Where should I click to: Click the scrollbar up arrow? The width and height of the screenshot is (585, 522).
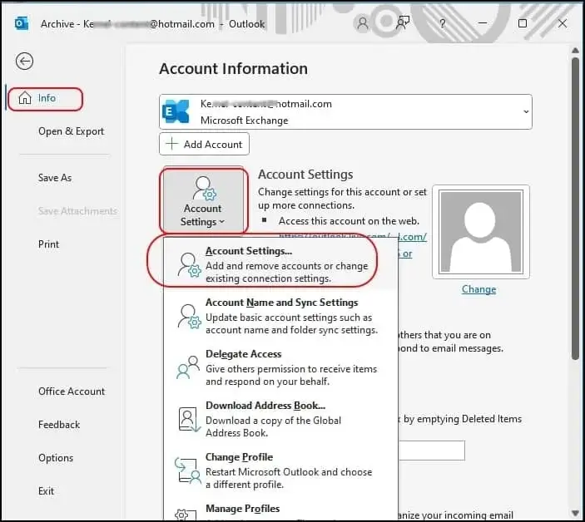click(x=575, y=51)
